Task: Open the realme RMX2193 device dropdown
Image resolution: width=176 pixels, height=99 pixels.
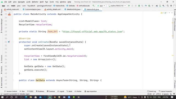Action: [117, 5]
